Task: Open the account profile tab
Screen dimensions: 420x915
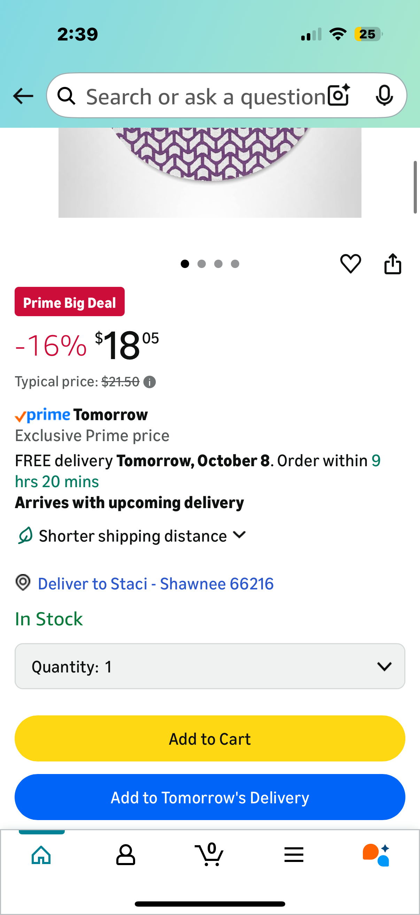Action: click(125, 855)
